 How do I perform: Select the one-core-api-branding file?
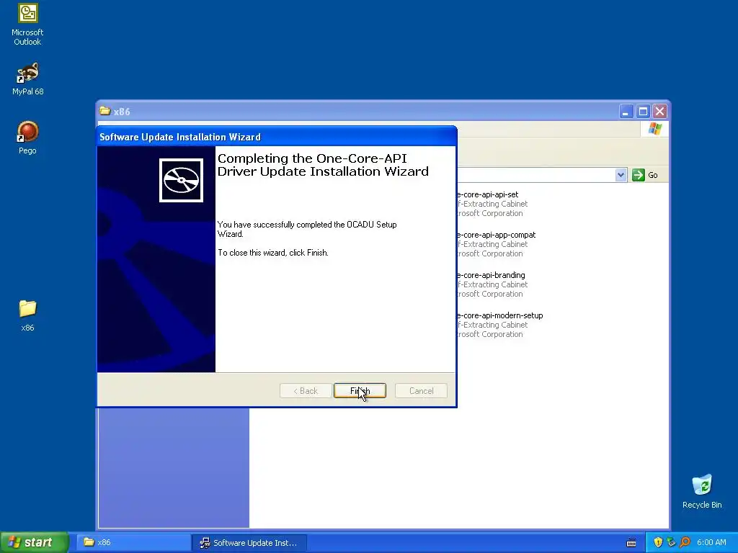[492, 284]
